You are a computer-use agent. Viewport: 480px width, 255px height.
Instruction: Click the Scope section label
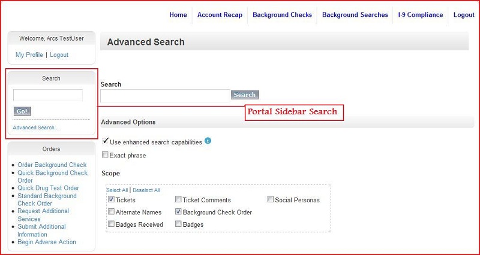110,174
